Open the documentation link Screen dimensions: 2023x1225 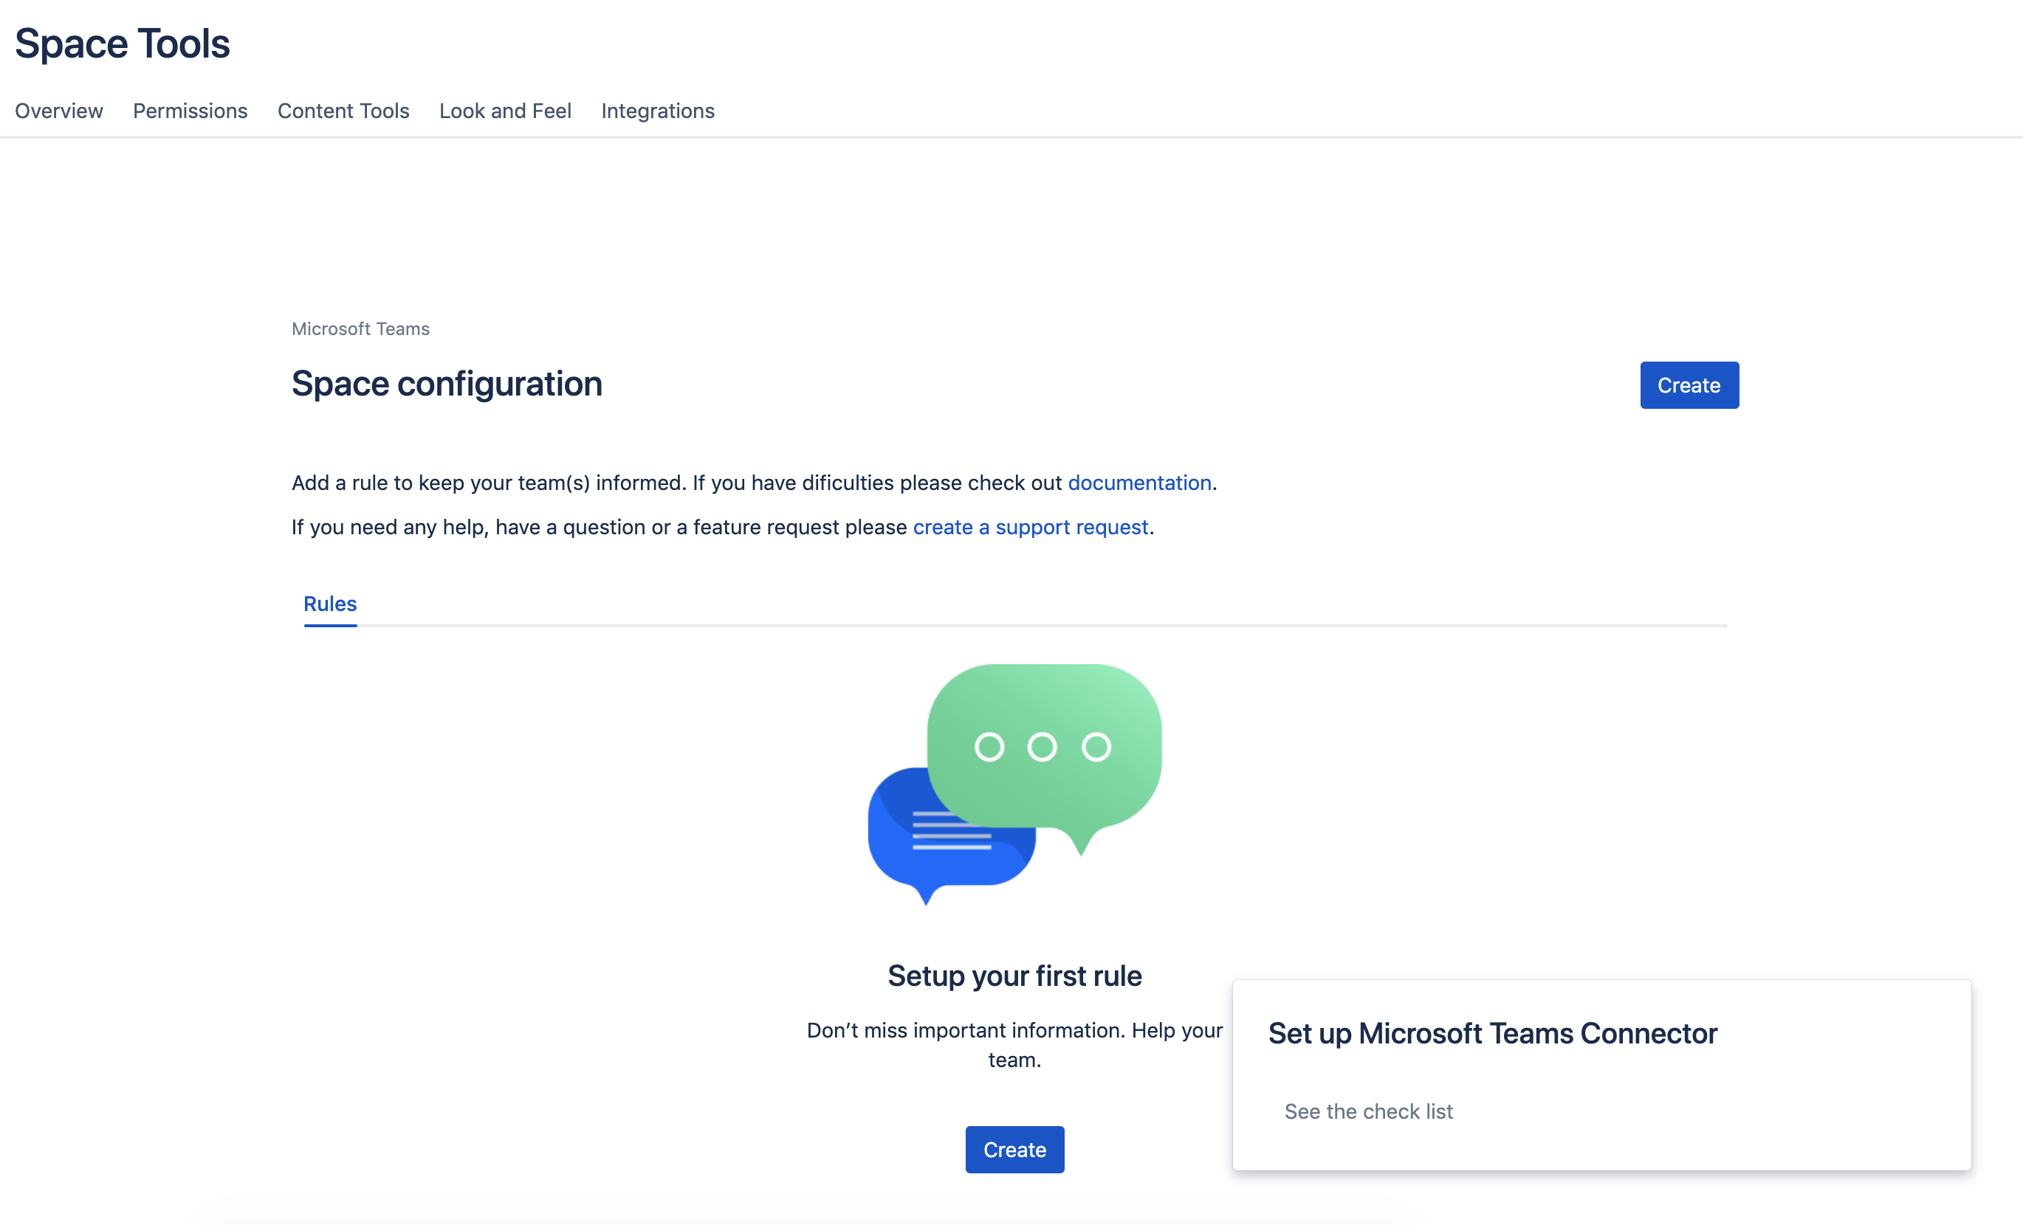coord(1139,483)
